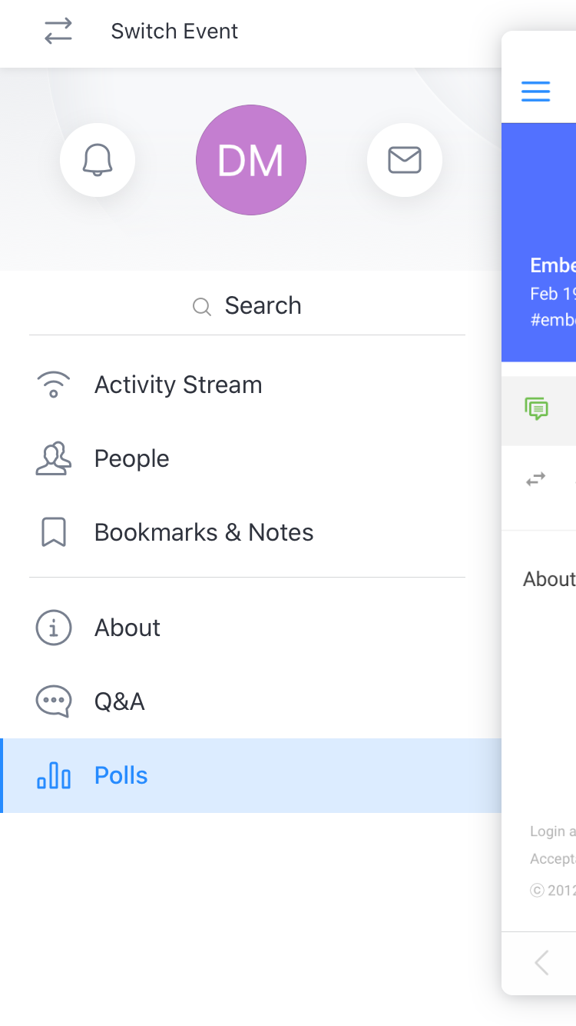This screenshot has width=576, height=1026.
Task: Click the Switch Event arrows icon
Action: click(x=58, y=31)
